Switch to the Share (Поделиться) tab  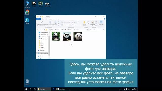pyautogui.click(x=51, y=19)
